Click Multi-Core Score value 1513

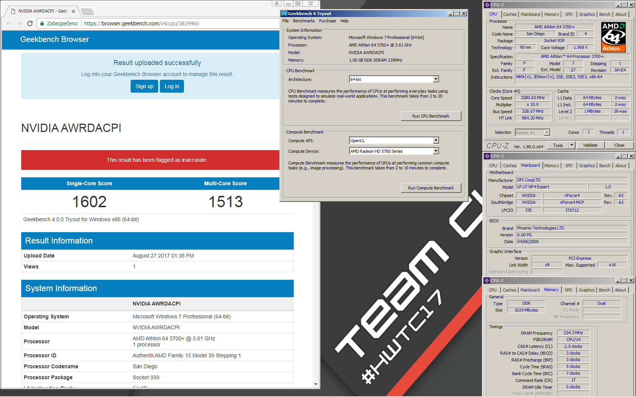(x=226, y=202)
